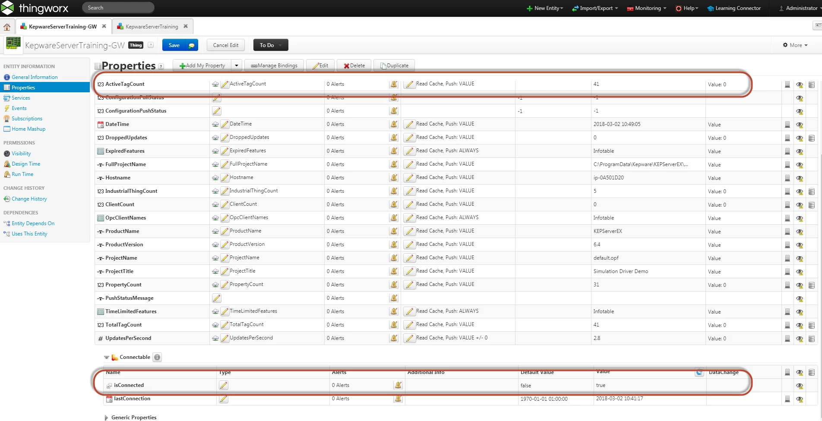This screenshot has width=822, height=421.
Task: Open the New Entity dropdown
Action: tap(545, 8)
